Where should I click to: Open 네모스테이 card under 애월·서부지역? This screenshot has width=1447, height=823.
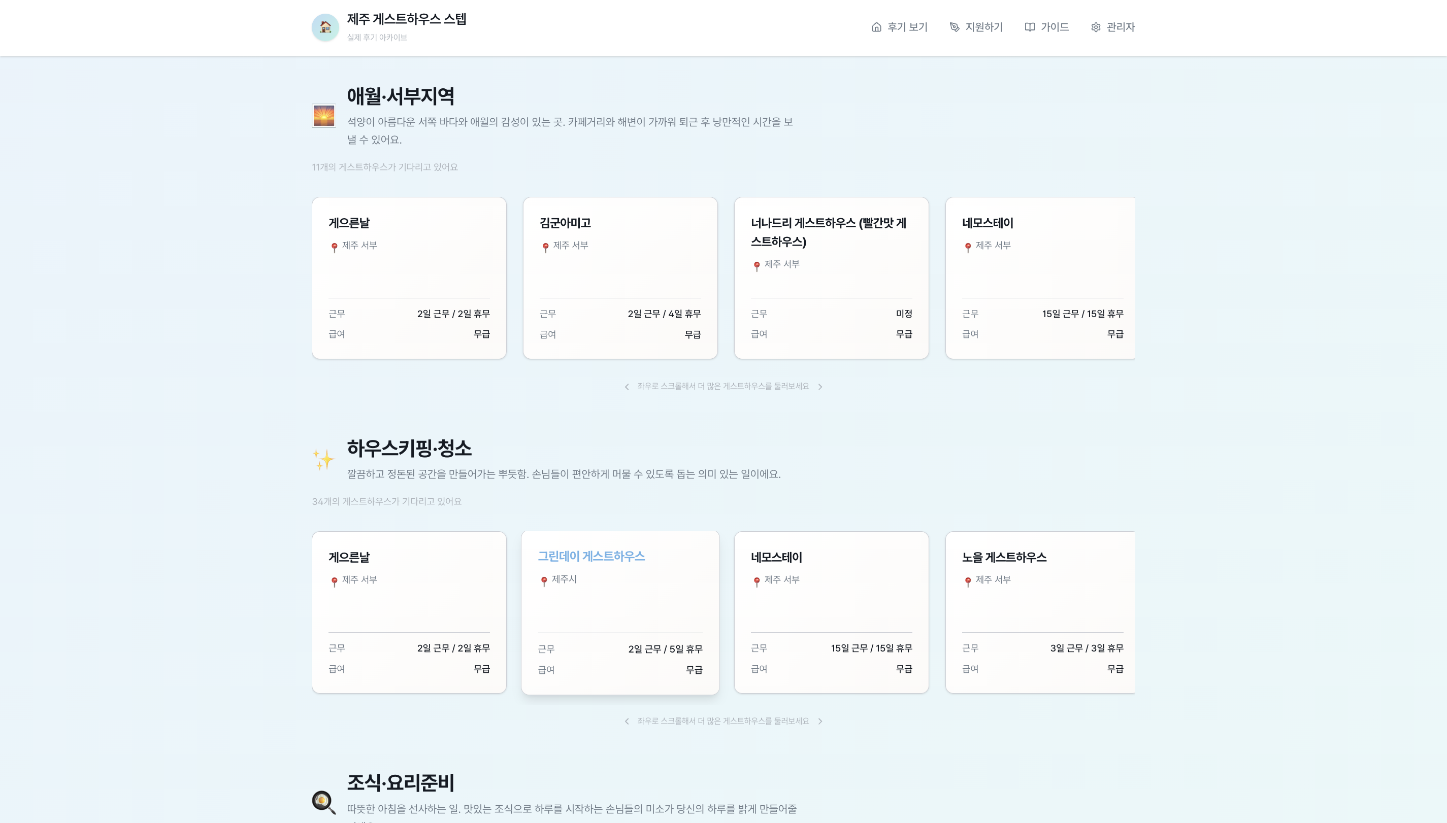[1040, 278]
